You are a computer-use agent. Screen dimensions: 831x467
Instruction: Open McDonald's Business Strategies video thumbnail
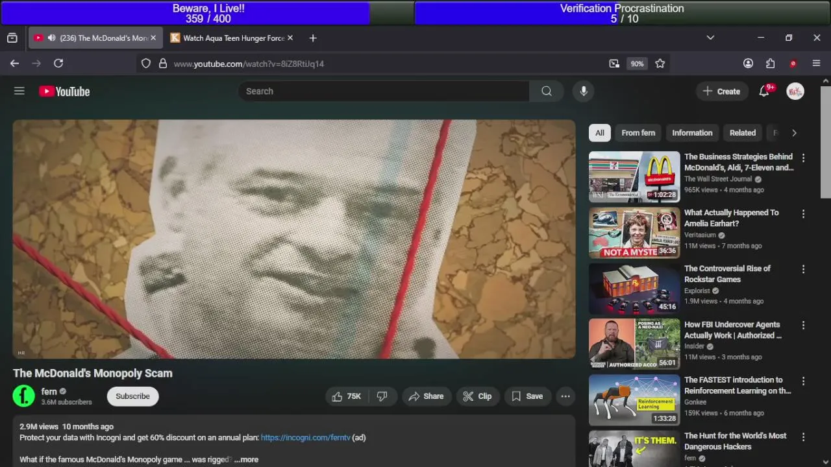click(634, 177)
